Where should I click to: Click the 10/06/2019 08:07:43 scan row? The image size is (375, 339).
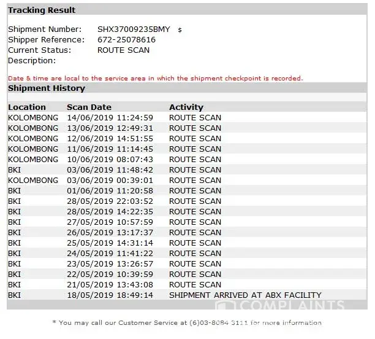110,159
